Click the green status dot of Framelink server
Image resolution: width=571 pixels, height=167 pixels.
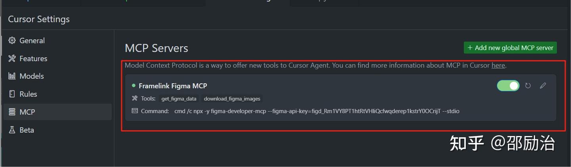[x=134, y=85]
